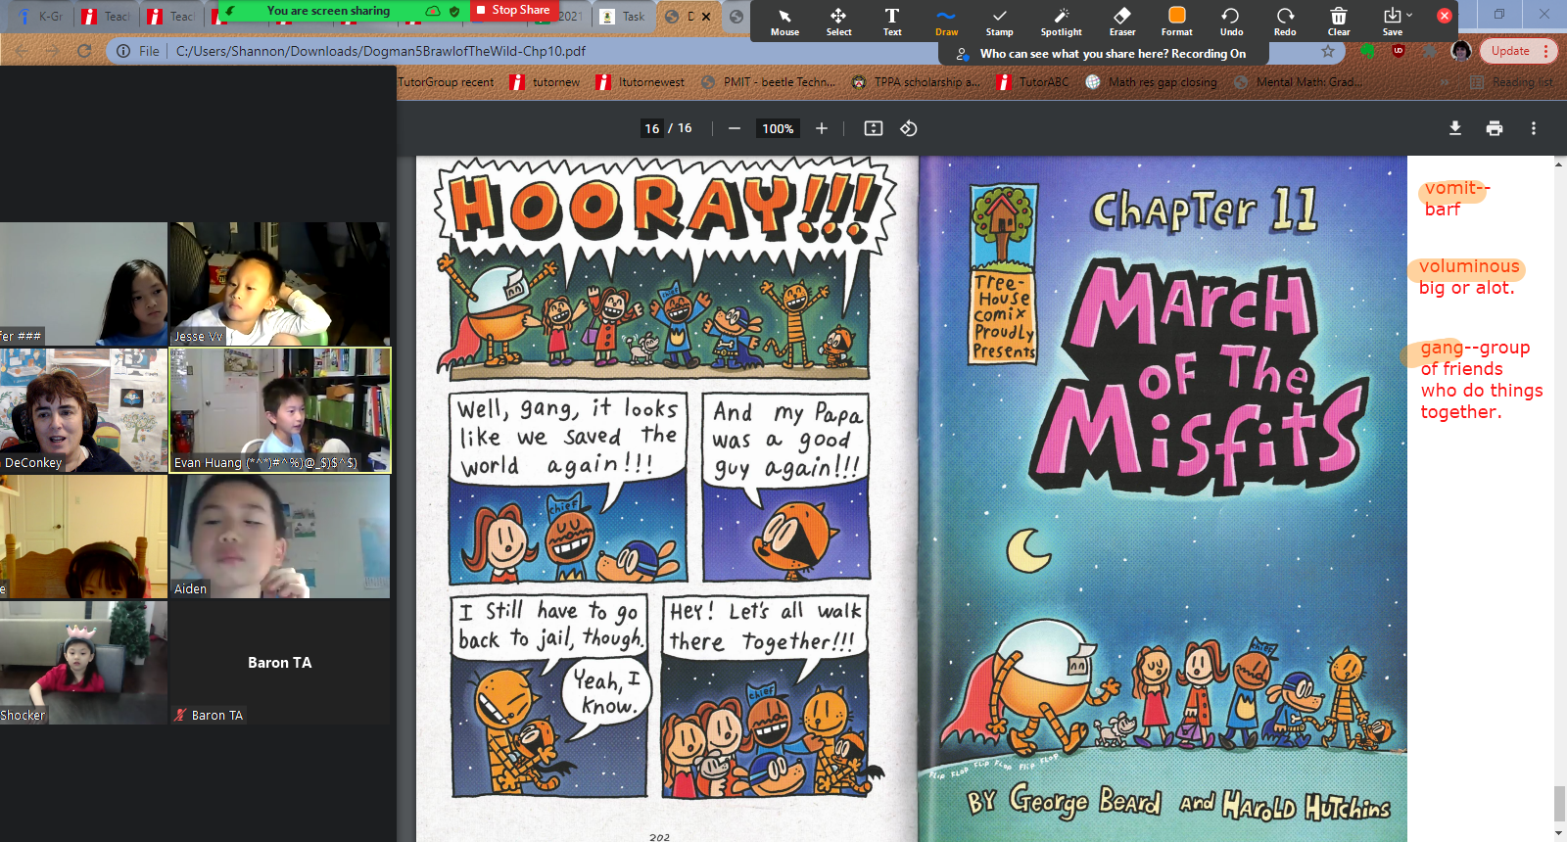
Task: Open the TutorGroup recent bookmark
Action: pyautogui.click(x=446, y=82)
